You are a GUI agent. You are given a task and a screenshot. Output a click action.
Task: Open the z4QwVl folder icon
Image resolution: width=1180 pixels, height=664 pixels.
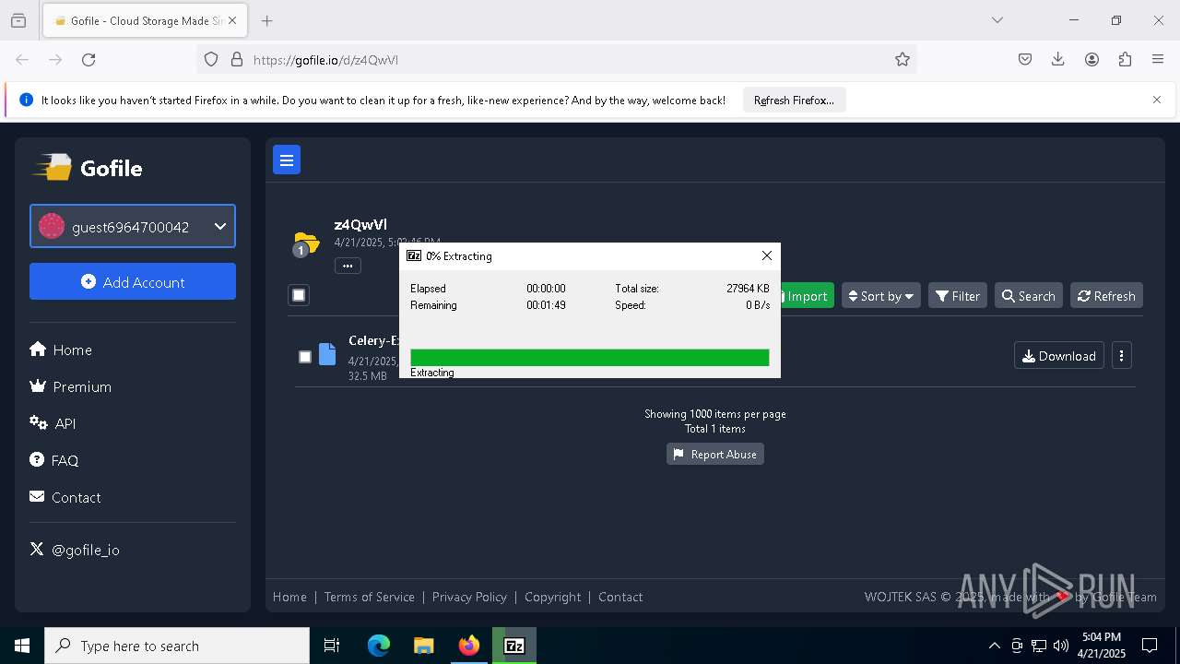pos(305,243)
